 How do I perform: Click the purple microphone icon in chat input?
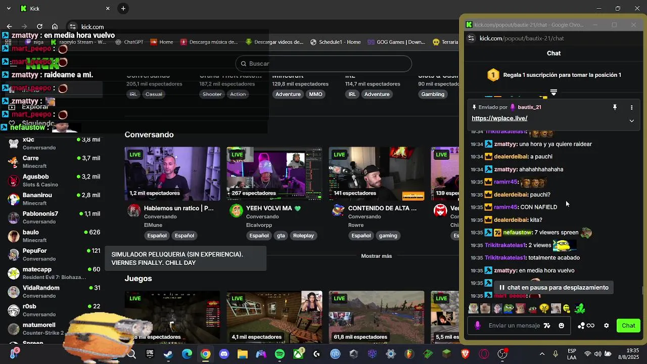coord(478,326)
